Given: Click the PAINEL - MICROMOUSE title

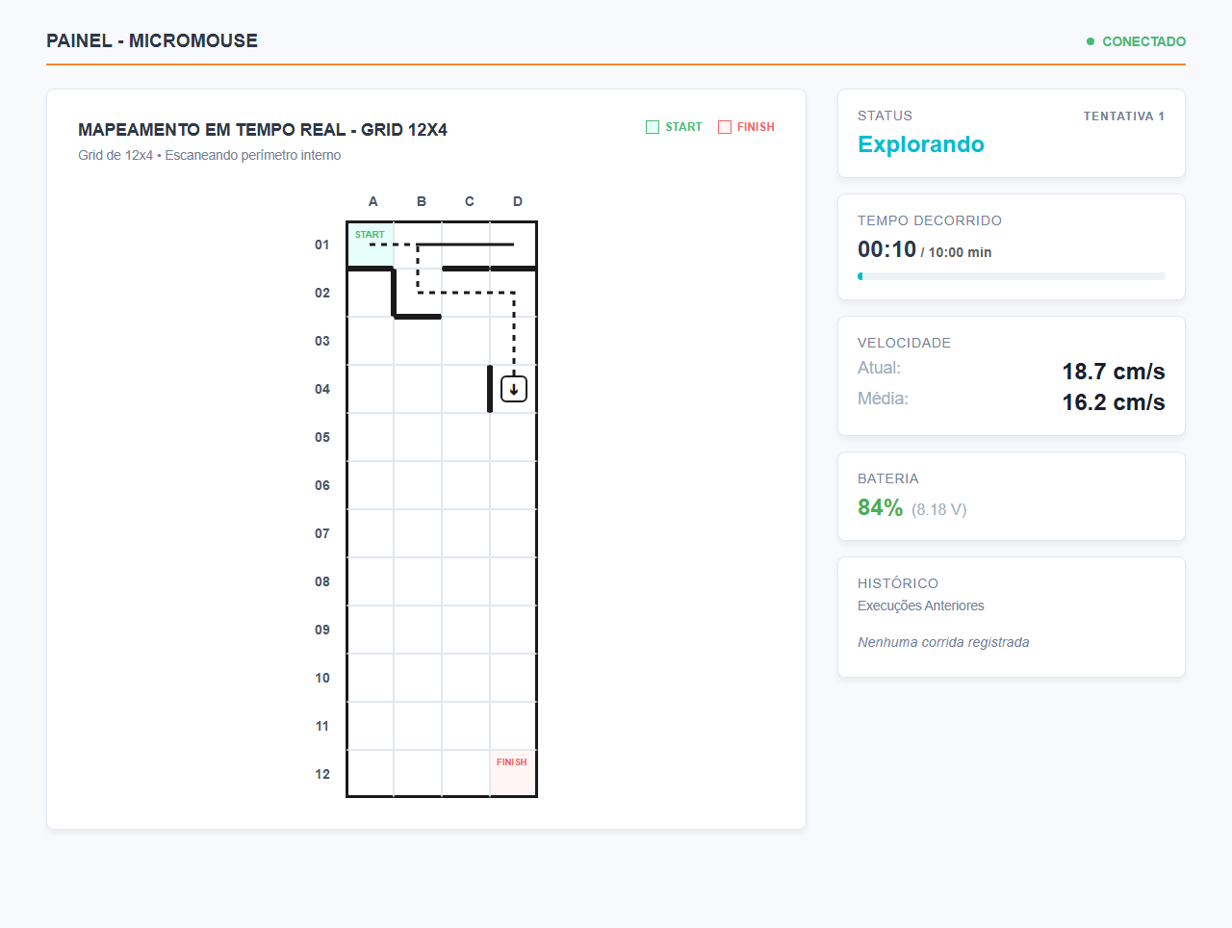Looking at the screenshot, I should (152, 40).
